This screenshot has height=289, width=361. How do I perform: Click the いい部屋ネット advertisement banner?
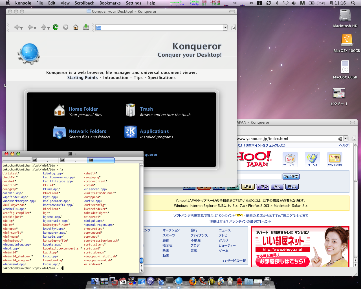(x=300, y=247)
